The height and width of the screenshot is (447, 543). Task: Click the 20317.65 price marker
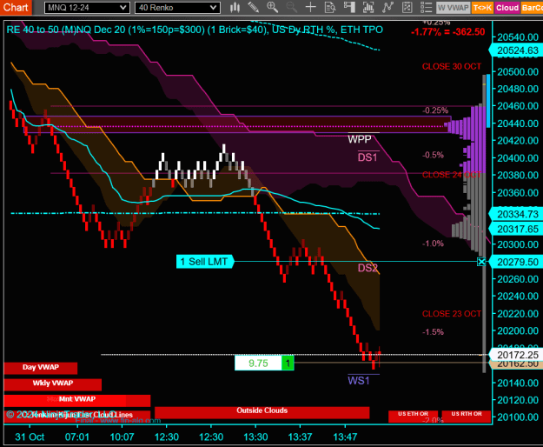pyautogui.click(x=518, y=229)
